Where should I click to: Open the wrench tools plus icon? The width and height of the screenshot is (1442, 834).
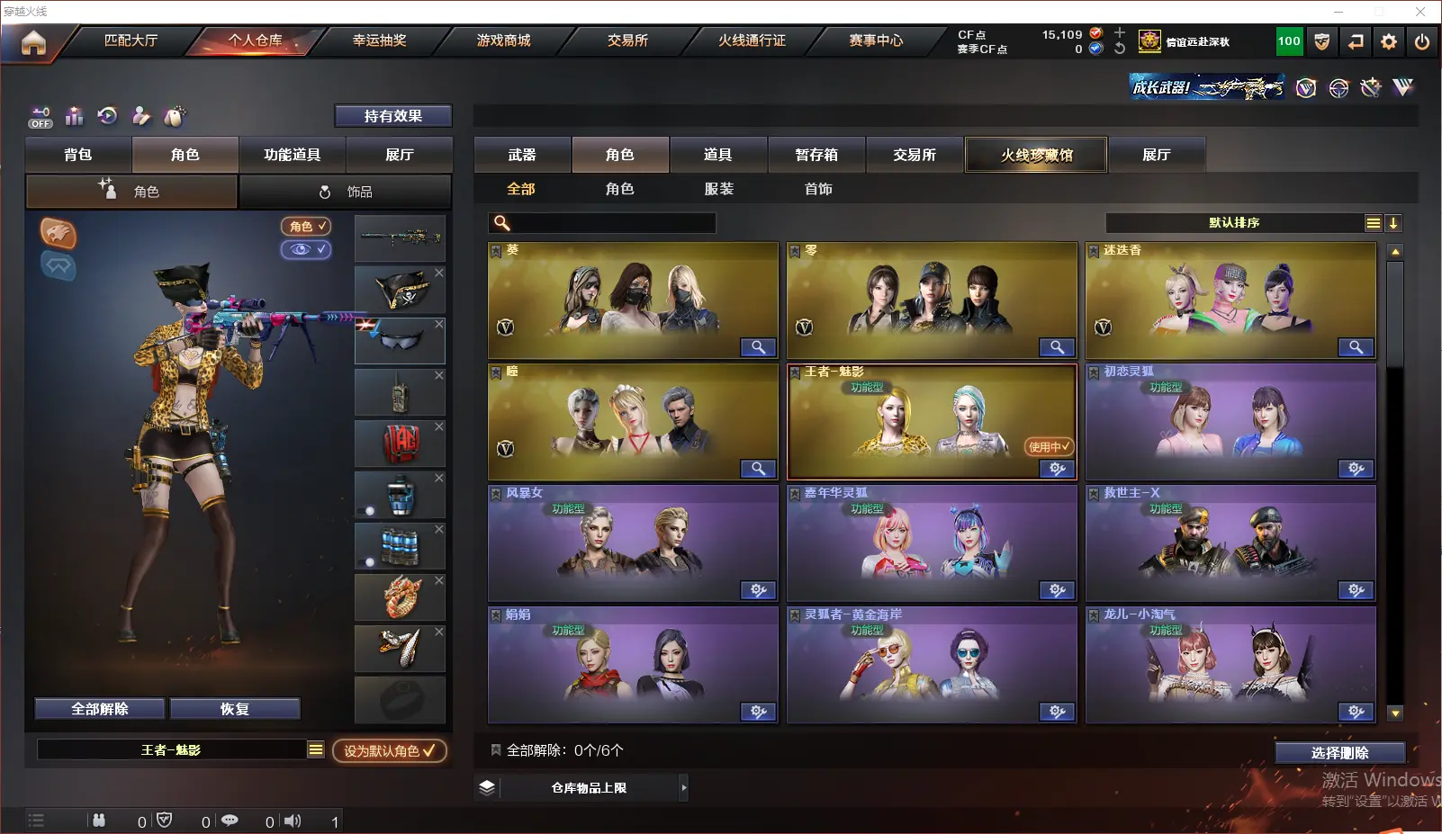tap(1371, 87)
